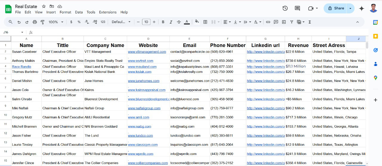382x166 pixels.
Task: Click the Share button
Action: tap(336, 8)
